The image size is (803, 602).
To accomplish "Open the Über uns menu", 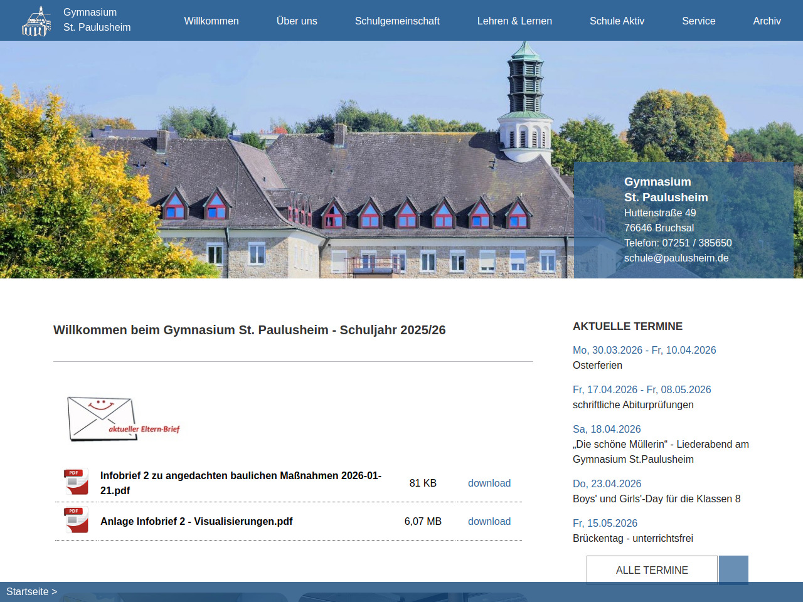I will [x=297, y=21].
